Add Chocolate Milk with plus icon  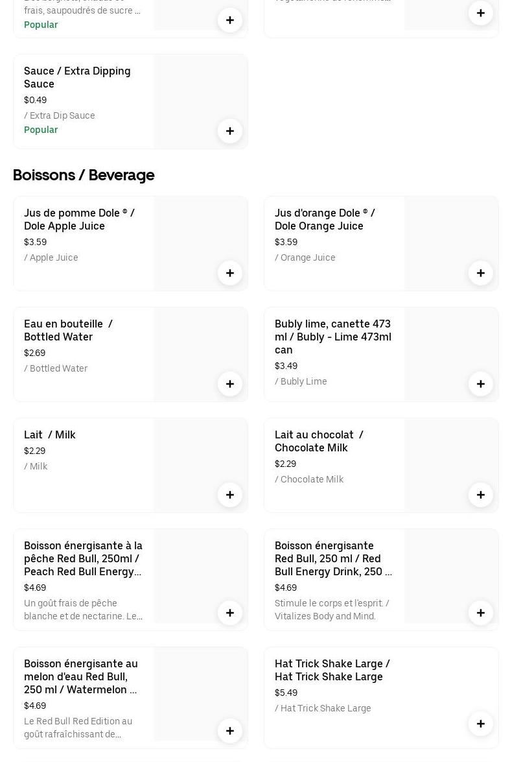481,495
